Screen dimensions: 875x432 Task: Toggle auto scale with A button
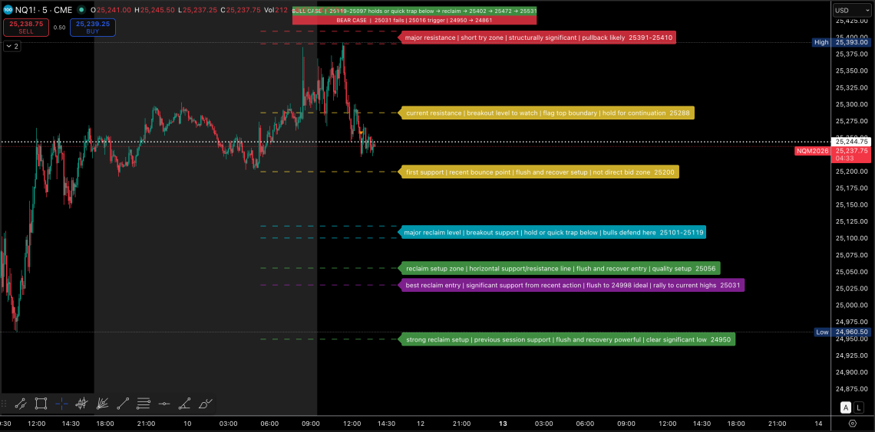tap(846, 407)
